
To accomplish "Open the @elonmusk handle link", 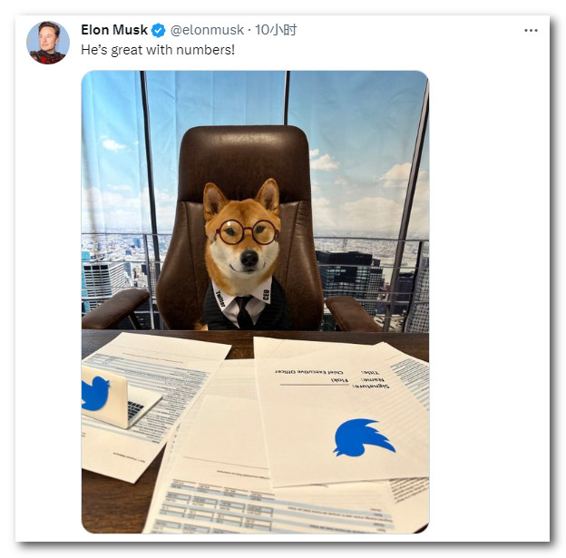I will tap(207, 30).
